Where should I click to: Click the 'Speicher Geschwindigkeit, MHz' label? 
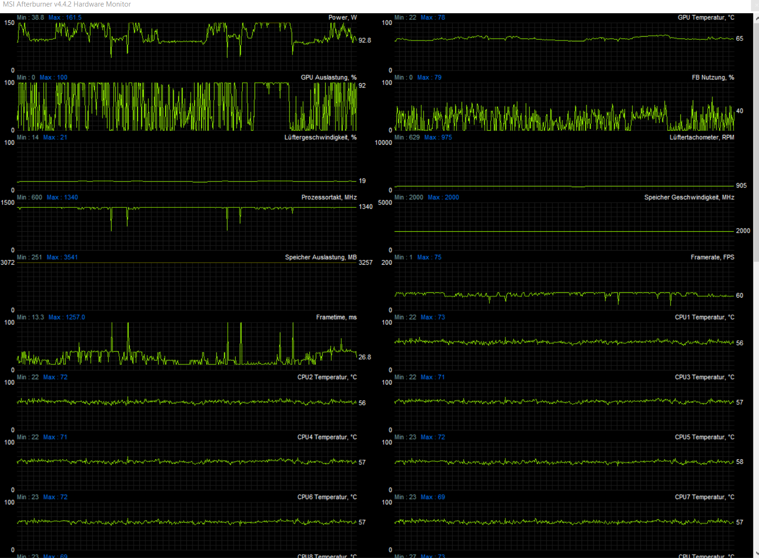(689, 197)
